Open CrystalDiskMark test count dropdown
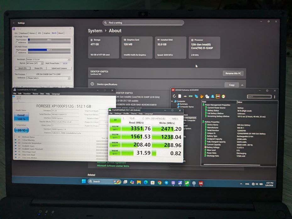Screen dimensions: 292x219 (x=124, y=118)
